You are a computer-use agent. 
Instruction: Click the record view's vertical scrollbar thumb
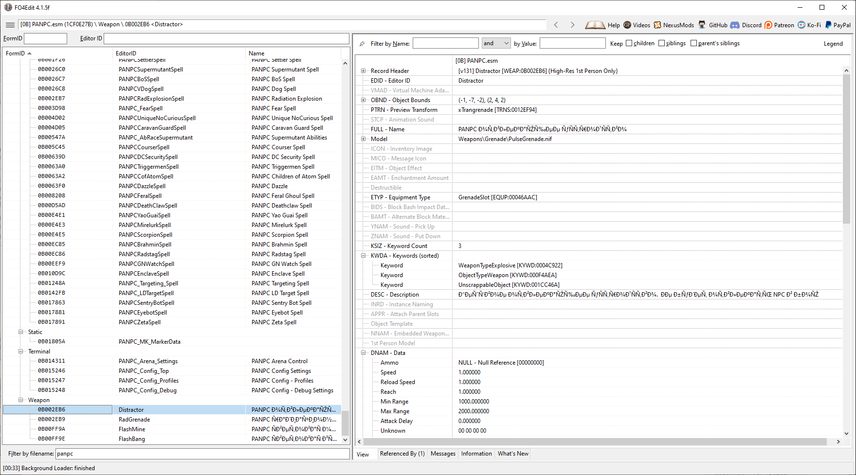[846, 149]
